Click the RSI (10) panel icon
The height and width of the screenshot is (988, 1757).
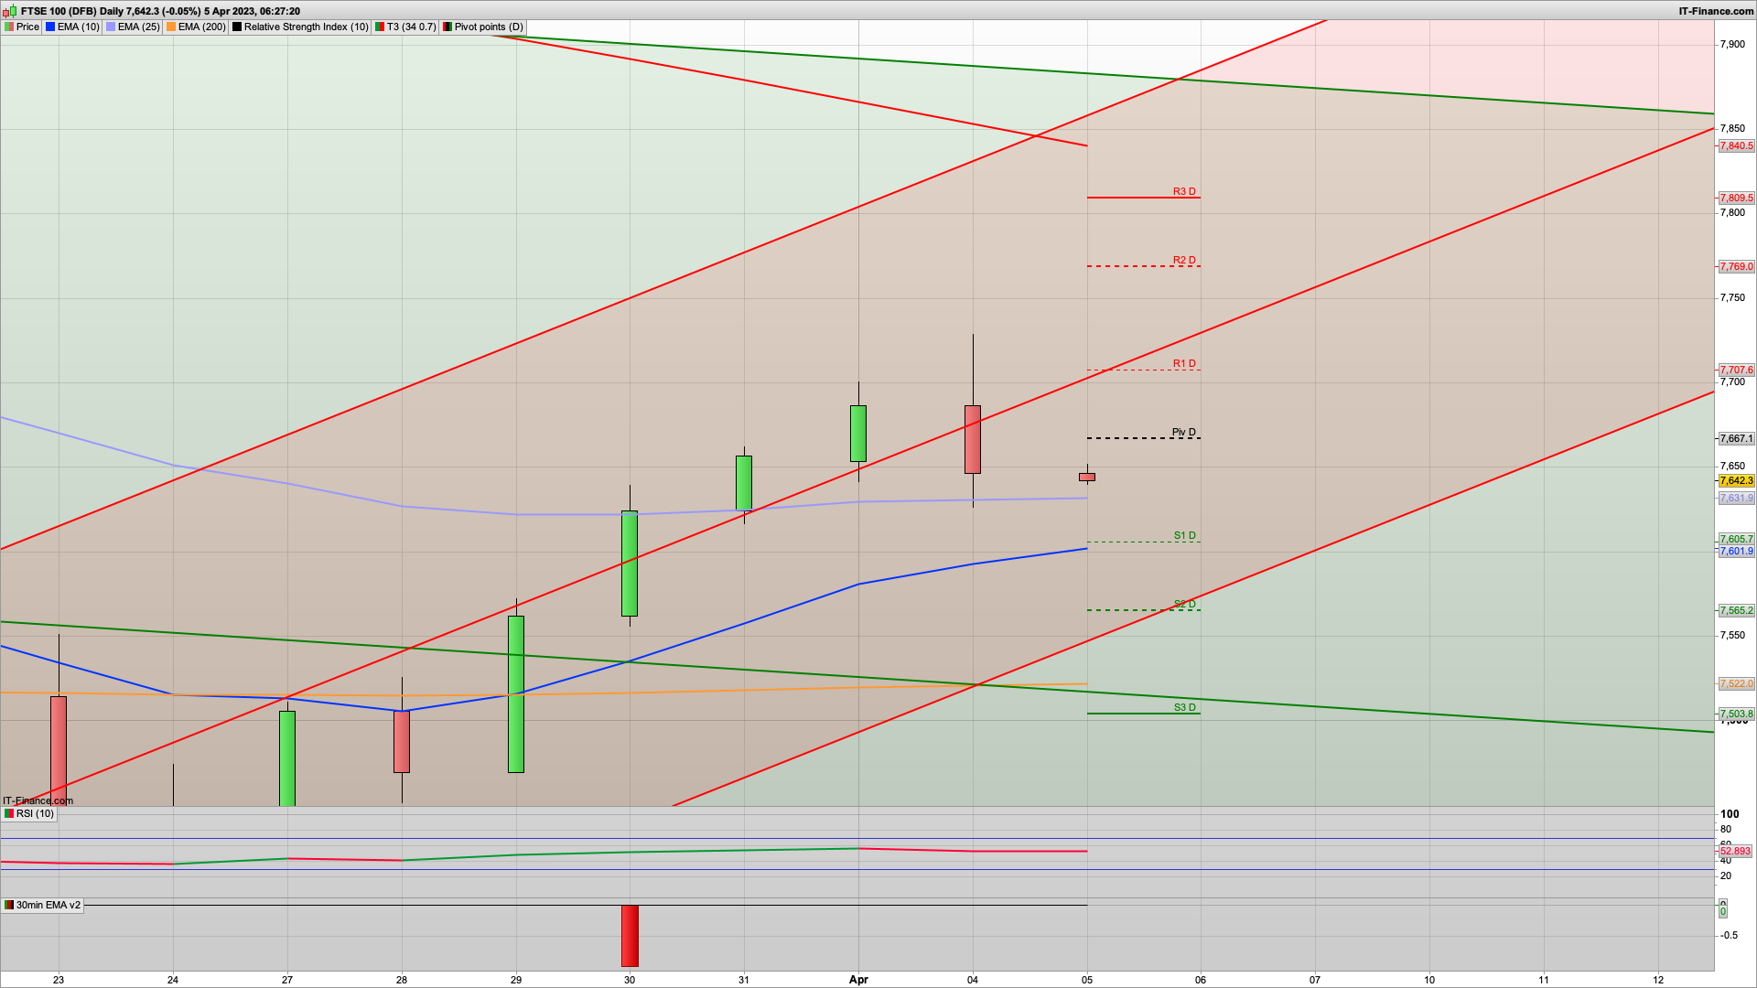9,813
